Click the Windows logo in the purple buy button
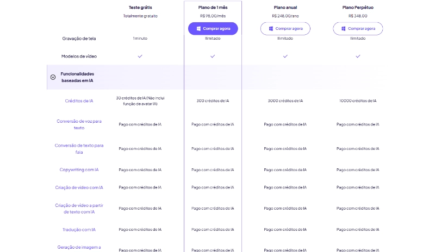This screenshot has height=252, width=435. tap(199, 28)
